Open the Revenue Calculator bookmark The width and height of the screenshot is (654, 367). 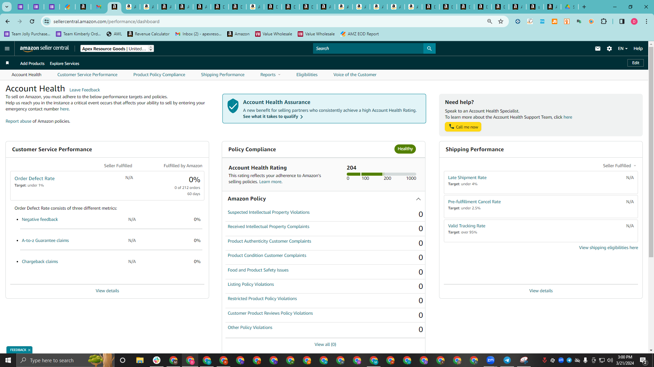pyautogui.click(x=149, y=34)
